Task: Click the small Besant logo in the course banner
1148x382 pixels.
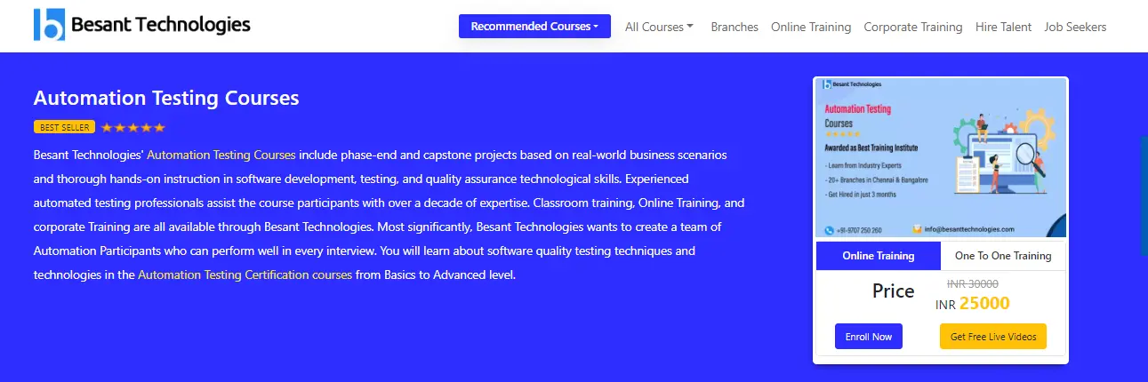Action: click(828, 84)
